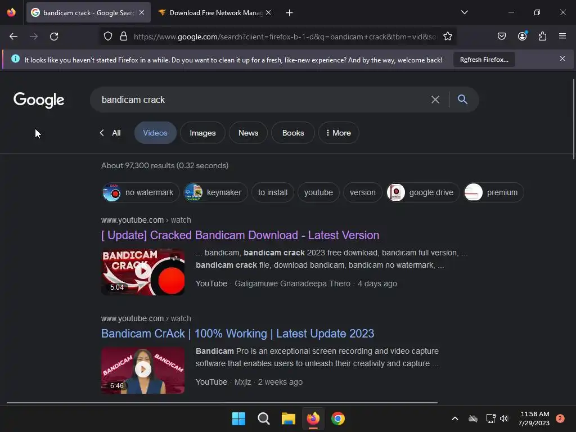Switch to Download Free Network Manager tab
Screen dimensions: 576x432
coord(215,12)
